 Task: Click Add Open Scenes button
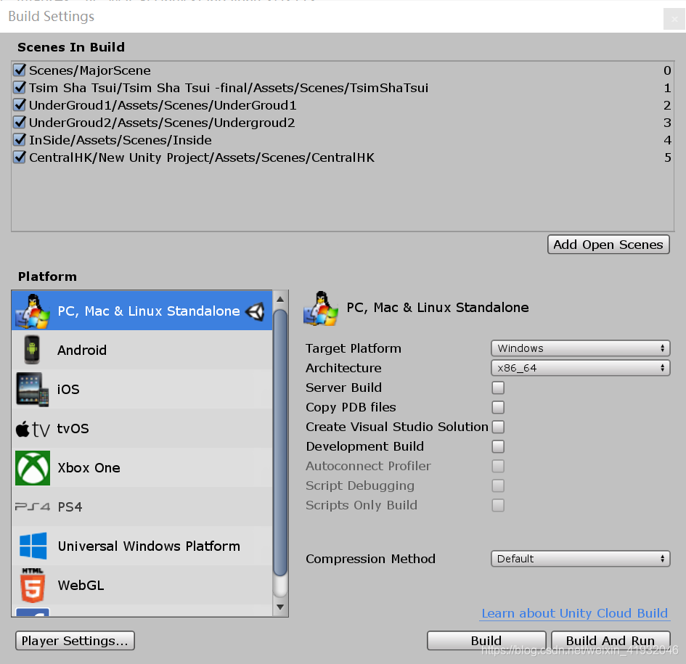tap(608, 245)
